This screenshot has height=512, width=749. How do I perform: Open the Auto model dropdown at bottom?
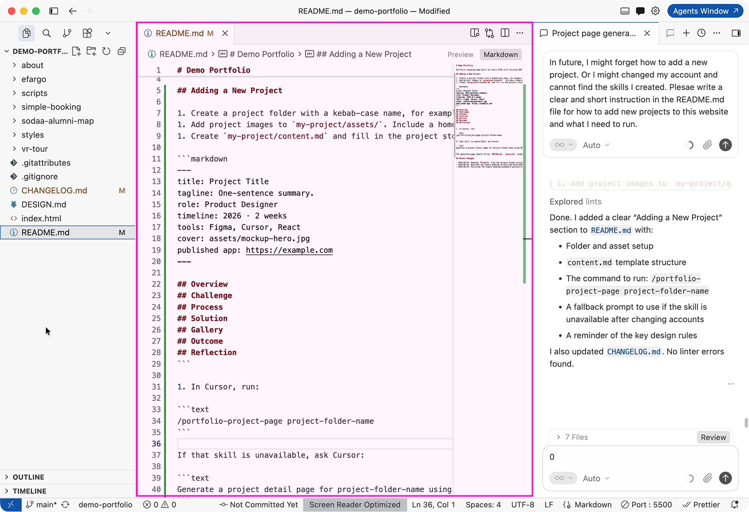596,478
